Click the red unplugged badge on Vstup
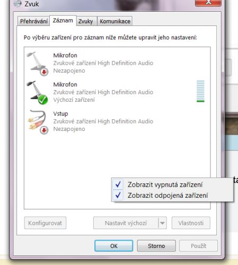 44,130
